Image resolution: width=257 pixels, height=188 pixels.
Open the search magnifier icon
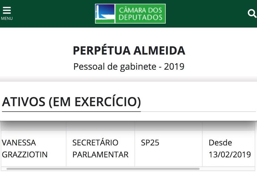pyautogui.click(x=252, y=13)
